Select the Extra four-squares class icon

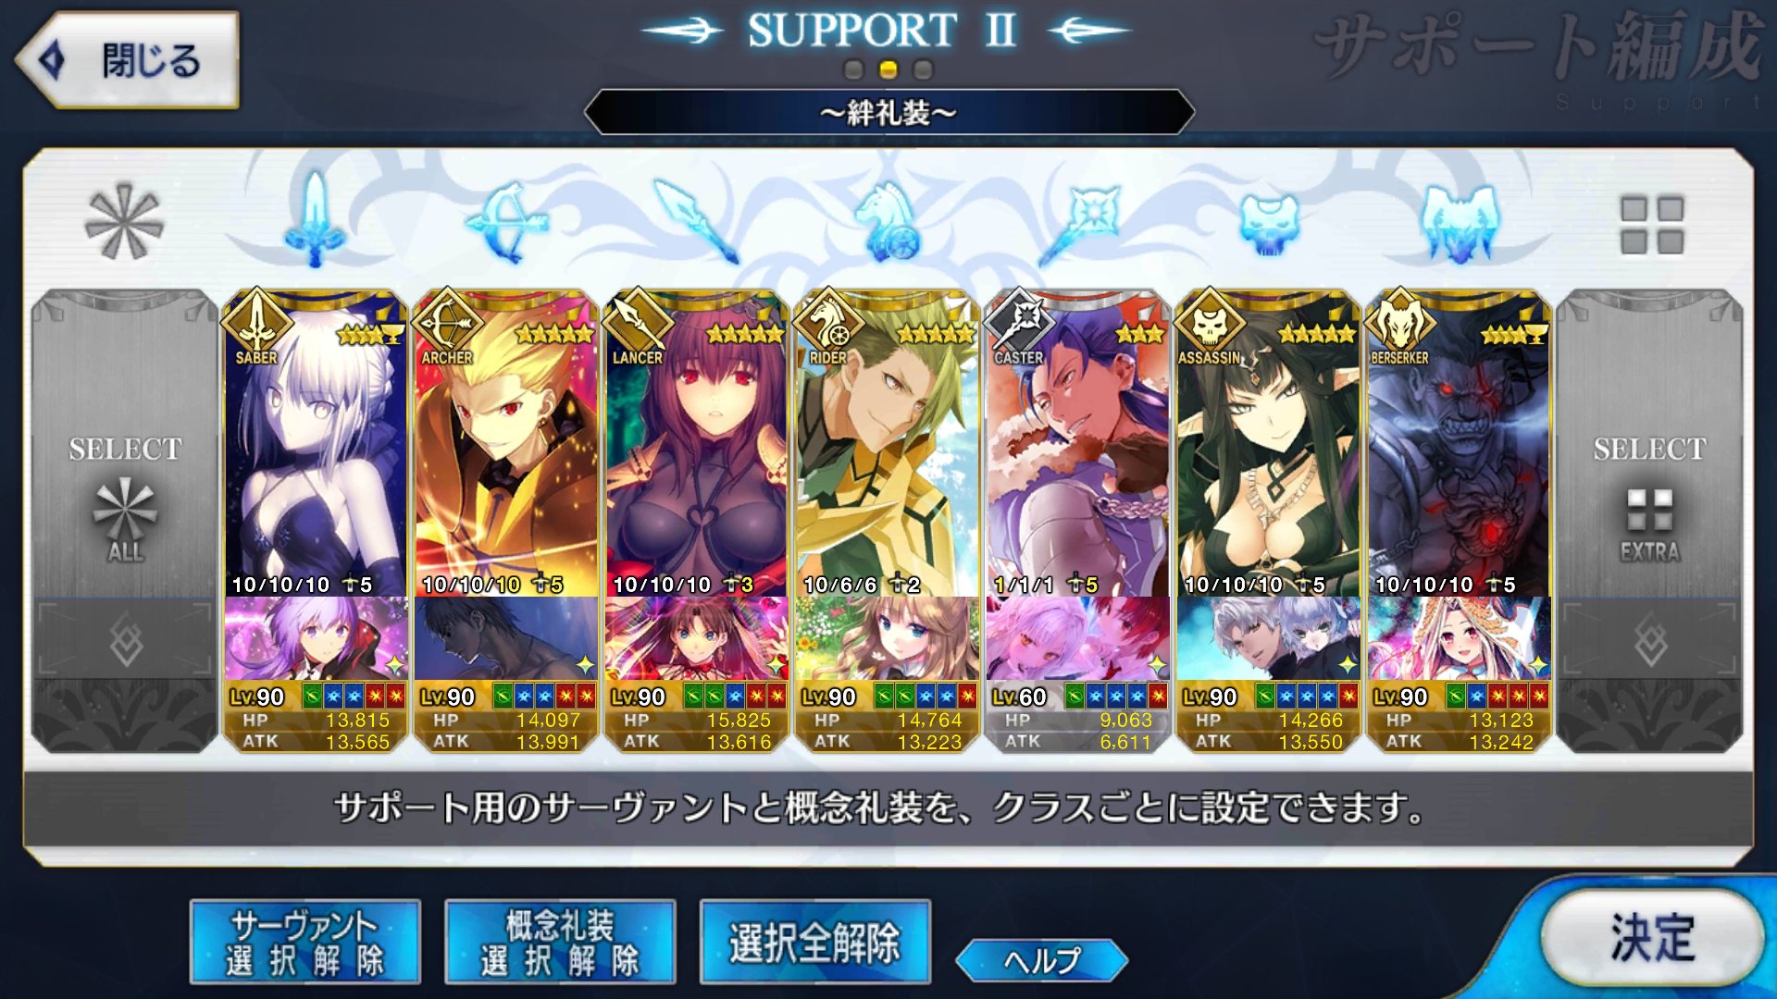point(1651,224)
